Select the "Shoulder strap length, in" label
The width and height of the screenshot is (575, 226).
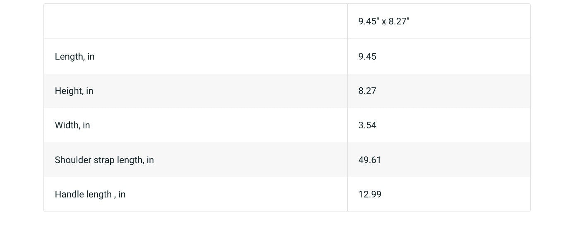point(104,160)
